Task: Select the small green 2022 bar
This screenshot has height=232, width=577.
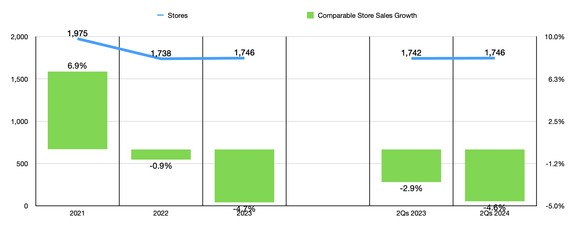Action: 161,154
